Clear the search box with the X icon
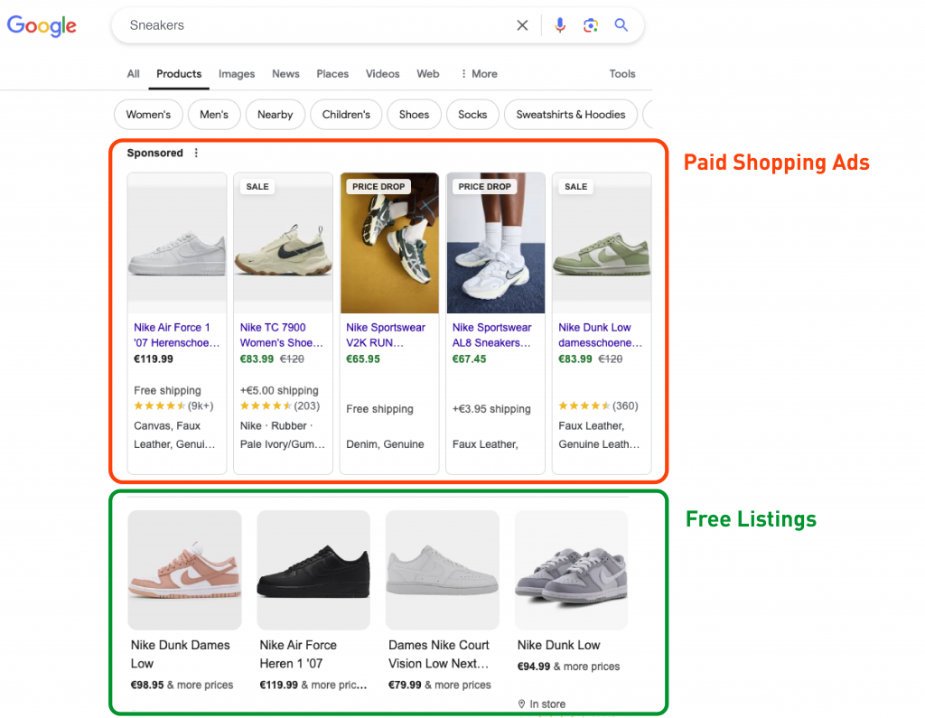This screenshot has height=718, width=925. tap(522, 25)
